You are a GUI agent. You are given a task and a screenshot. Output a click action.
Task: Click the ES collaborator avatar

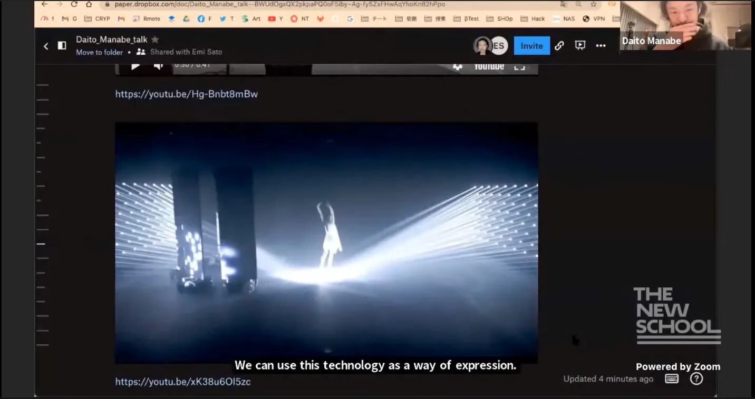[x=499, y=46]
